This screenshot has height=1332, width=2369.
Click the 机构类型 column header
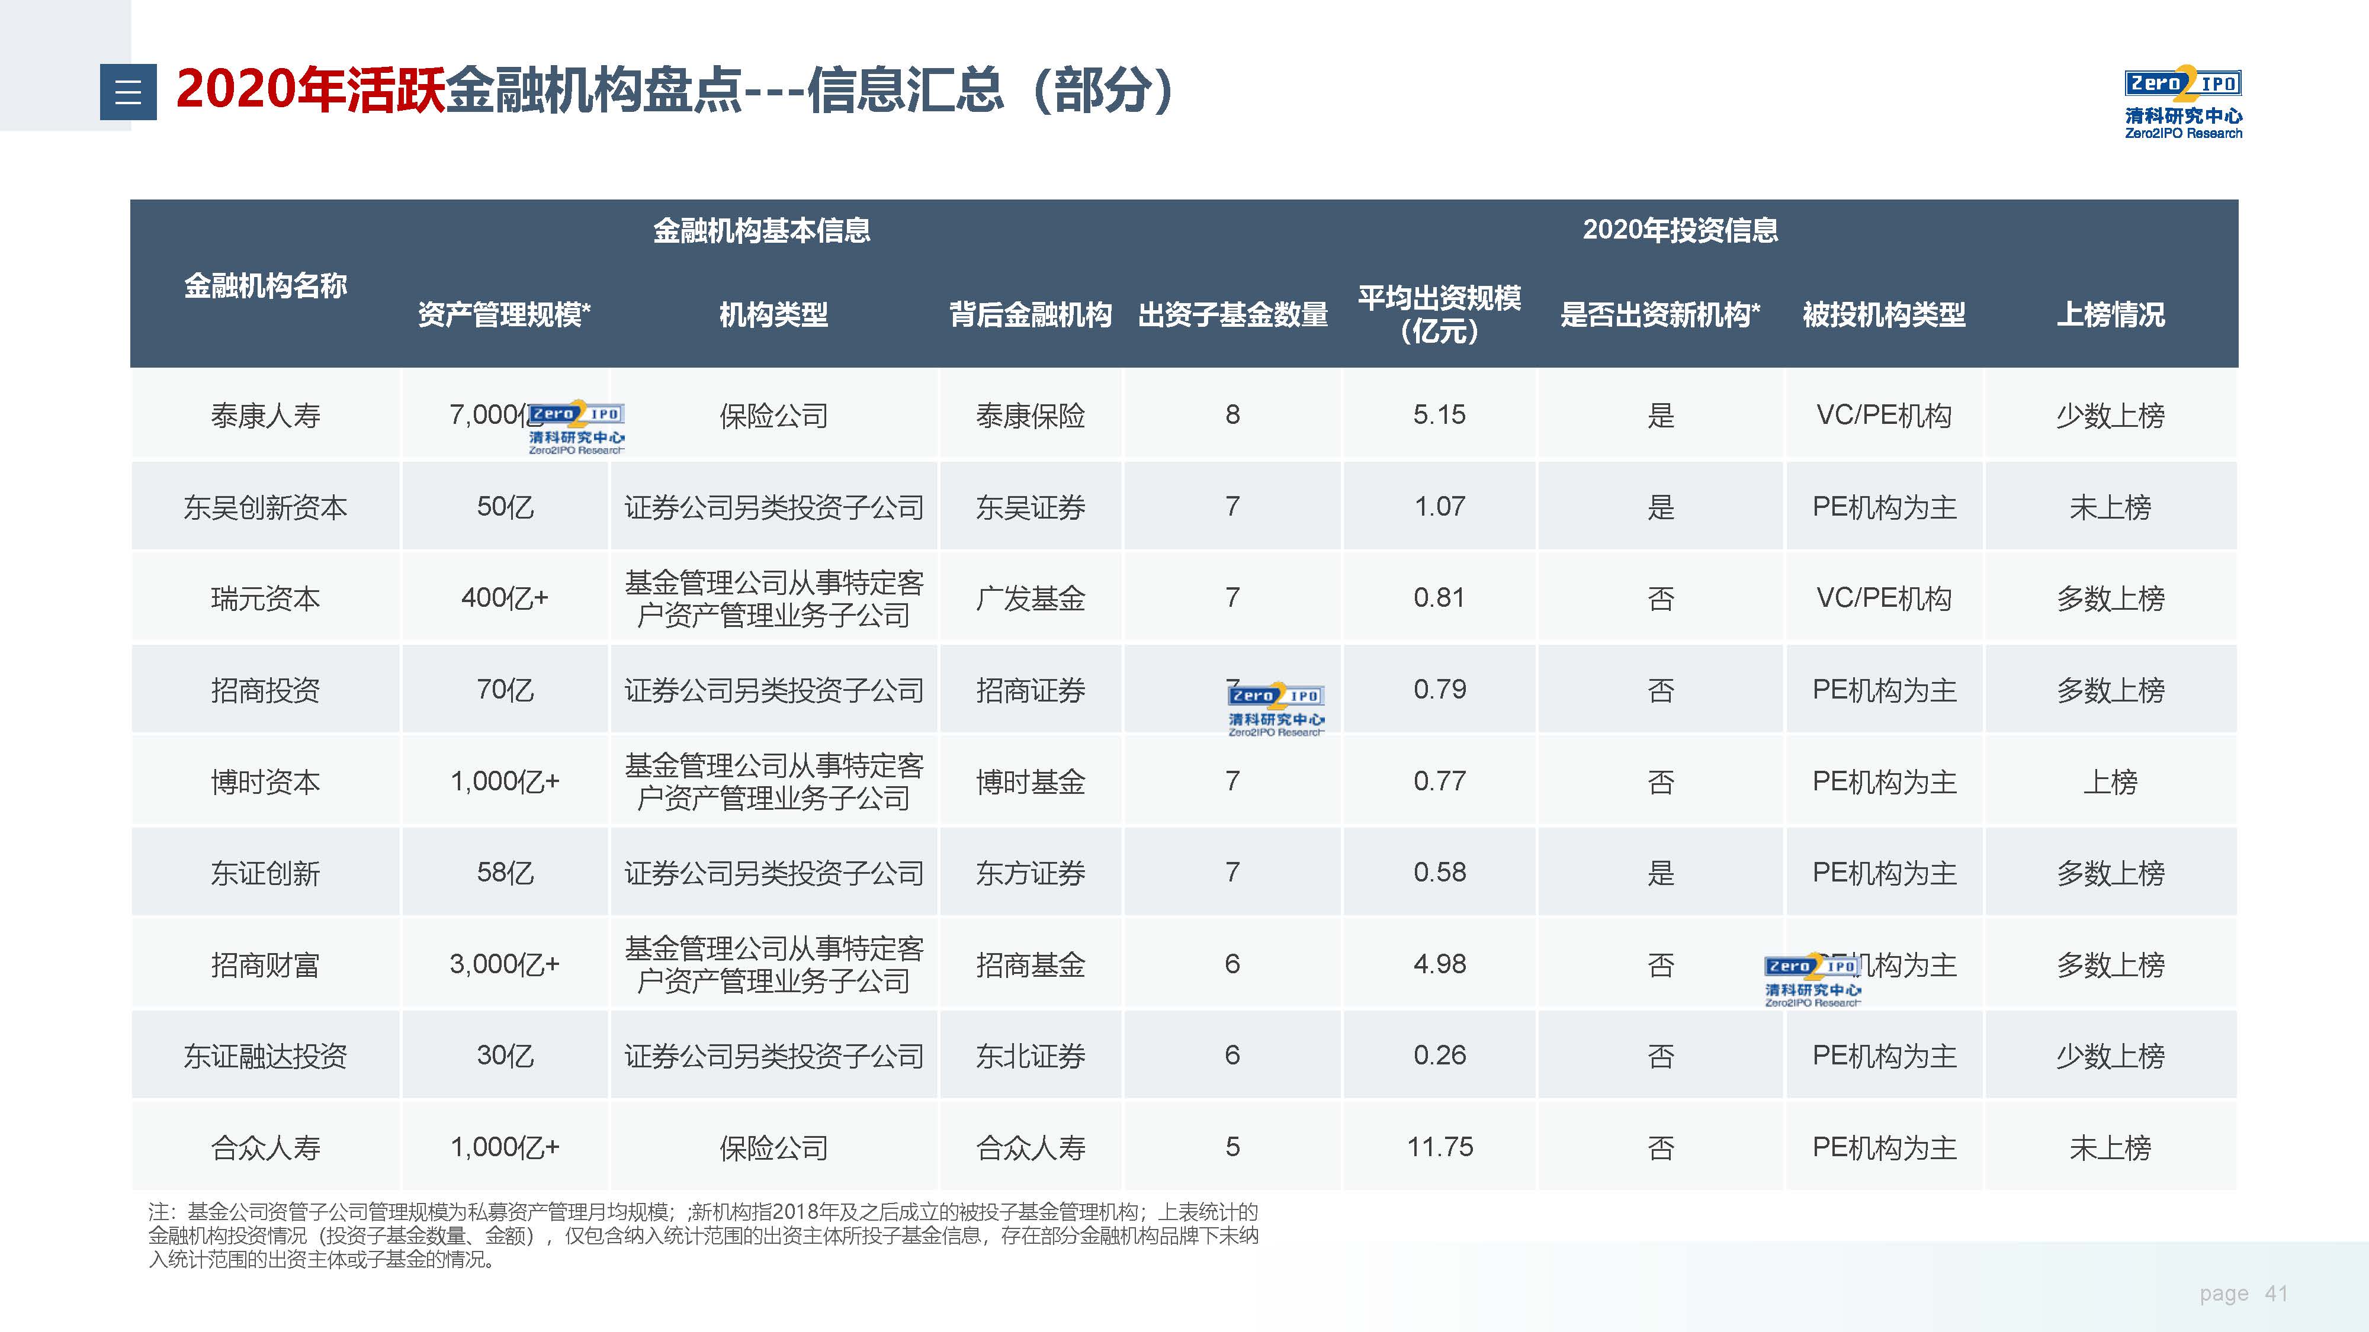(x=773, y=316)
